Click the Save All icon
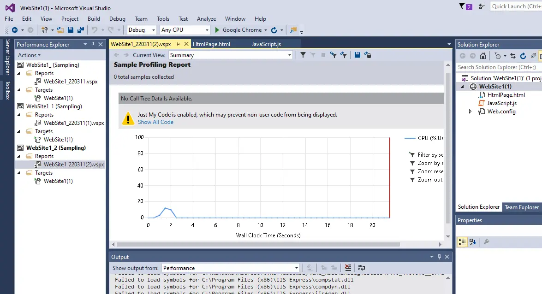The height and width of the screenshot is (294, 542). (81, 30)
